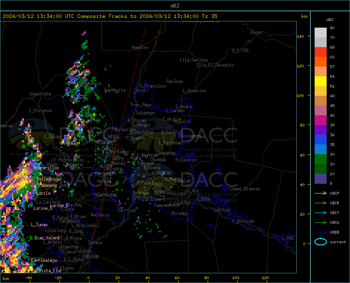The height and width of the screenshot is (283, 350).
Task: Select the yellow 51 dBZ color swatch
Action: 320,81
